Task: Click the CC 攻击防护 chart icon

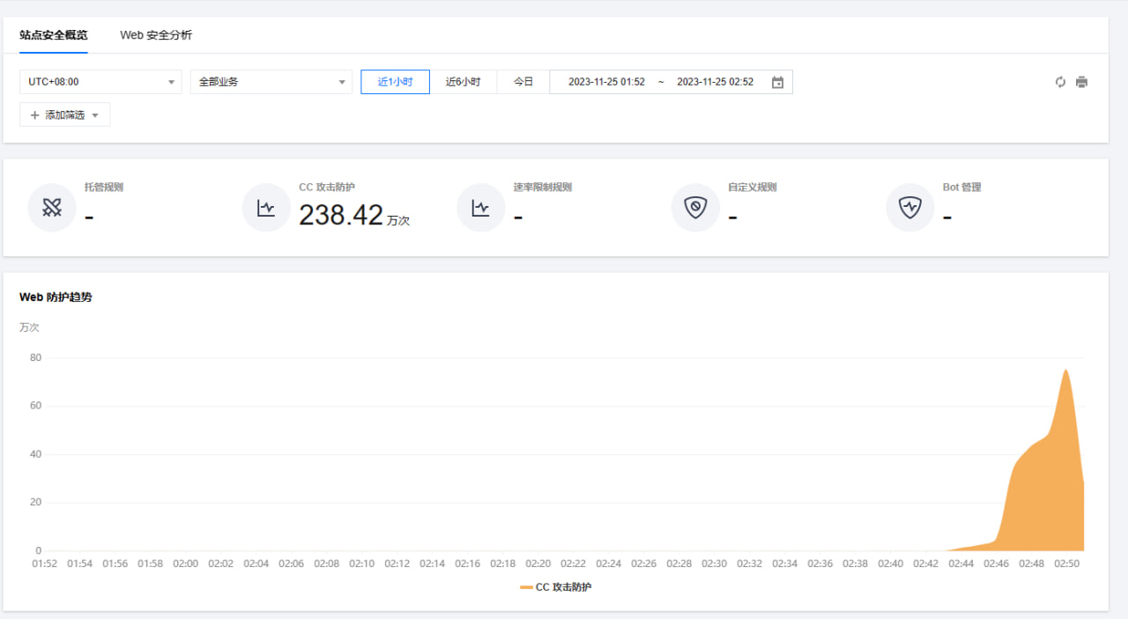Action: pos(266,208)
